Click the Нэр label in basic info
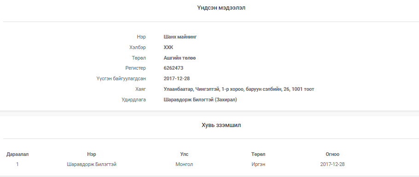Viewport: 419px width, 177px height. pos(141,37)
